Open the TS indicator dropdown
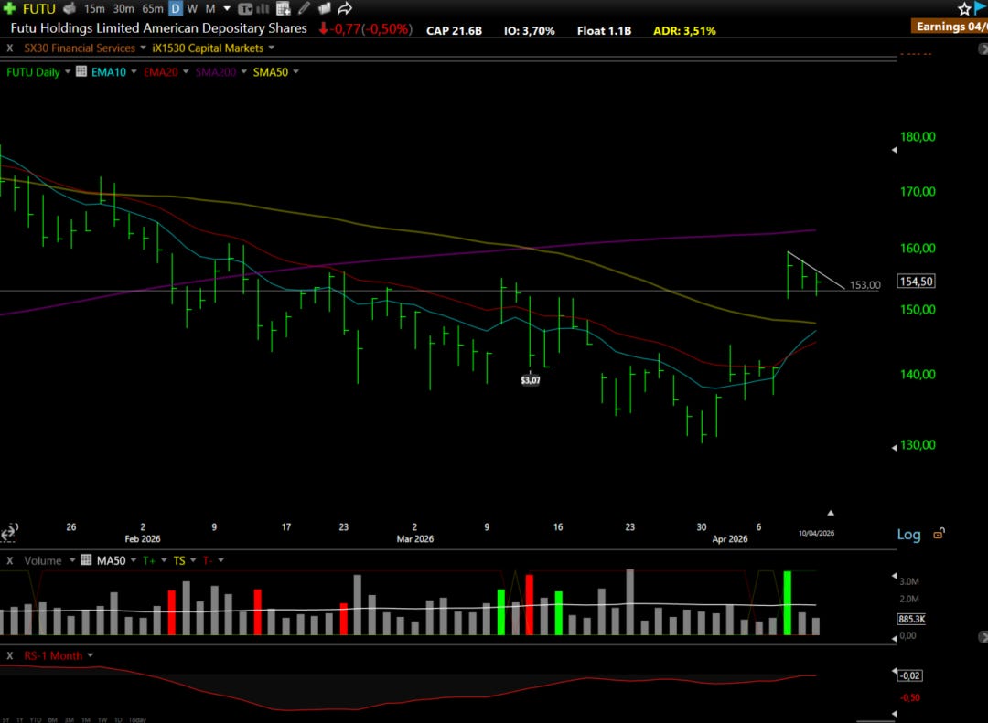This screenshot has height=723, width=988. pos(193,560)
